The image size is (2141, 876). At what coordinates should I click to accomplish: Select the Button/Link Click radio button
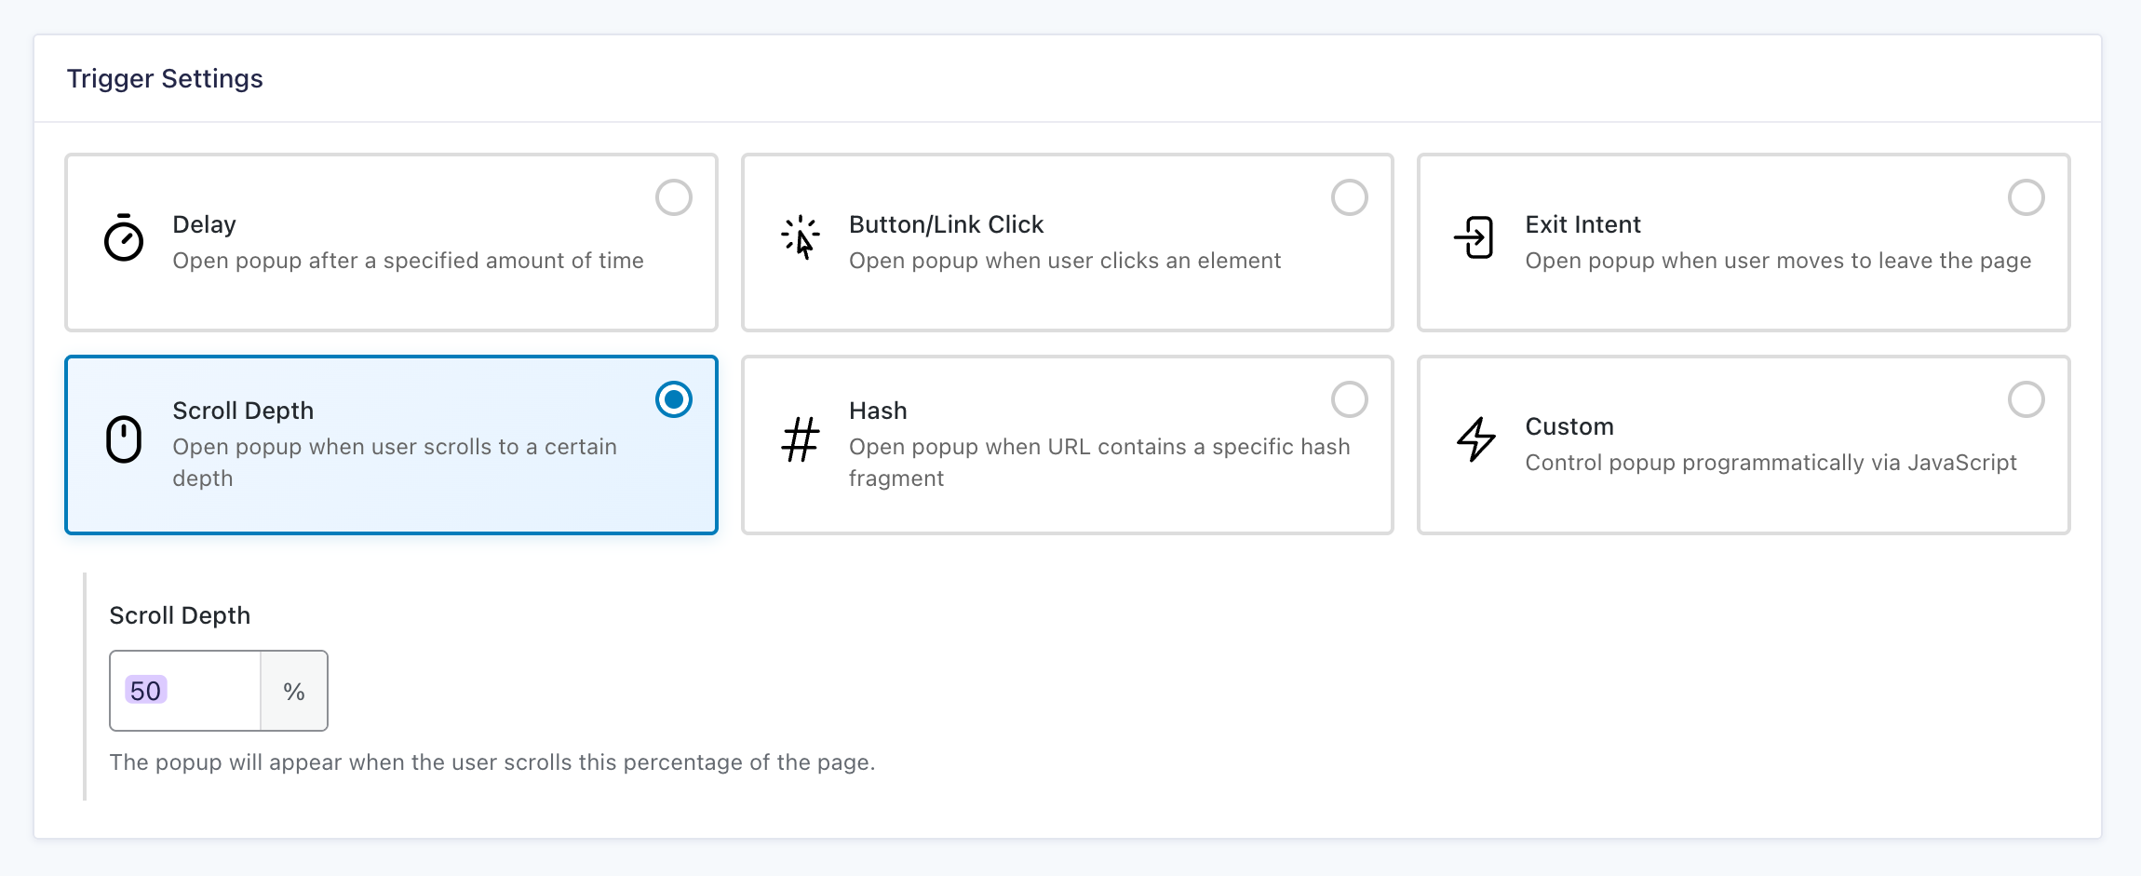tap(1349, 197)
